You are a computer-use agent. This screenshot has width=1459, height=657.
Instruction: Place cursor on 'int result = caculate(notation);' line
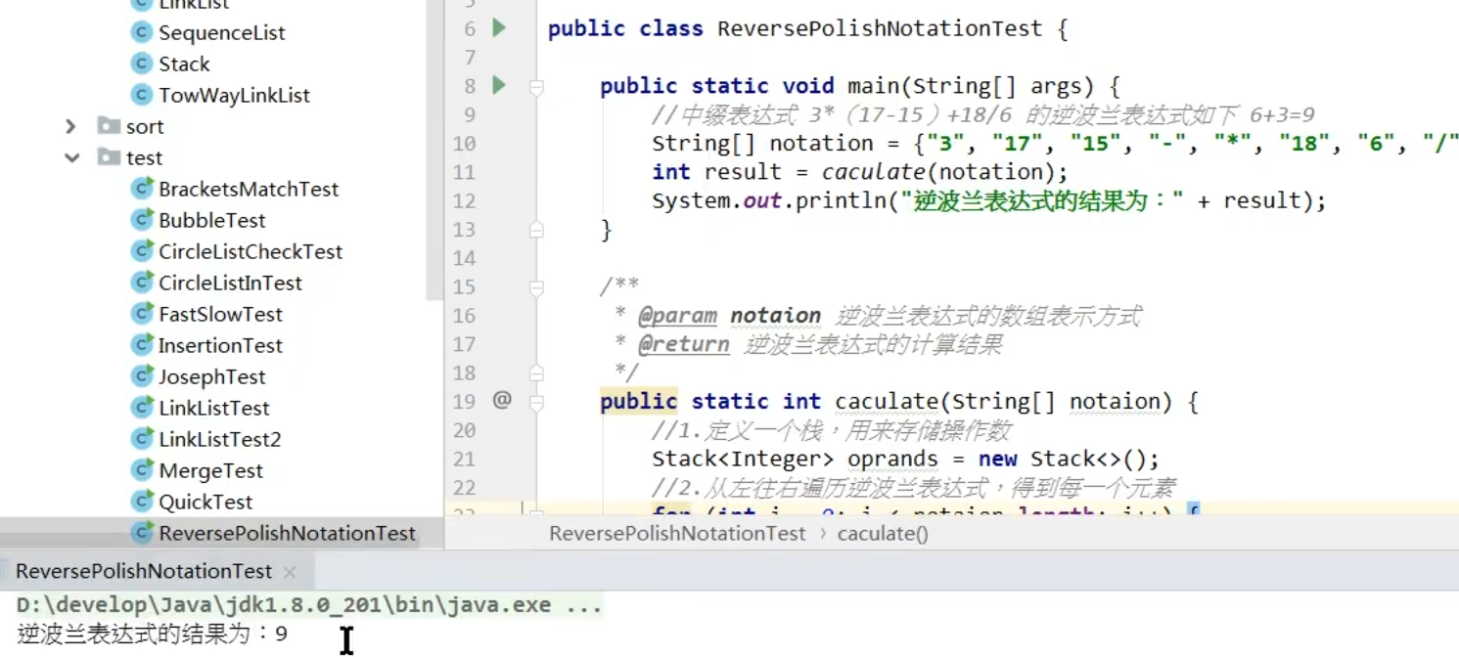point(860,172)
